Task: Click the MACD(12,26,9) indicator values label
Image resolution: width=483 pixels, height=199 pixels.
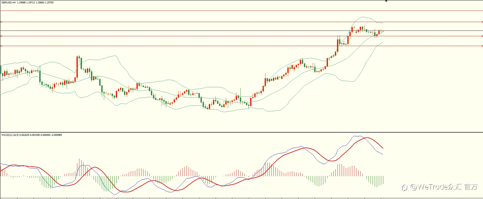Action: [32, 135]
